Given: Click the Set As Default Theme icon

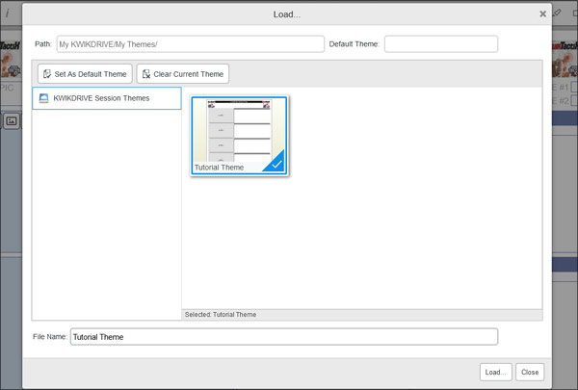Looking at the screenshot, I should (x=47, y=74).
